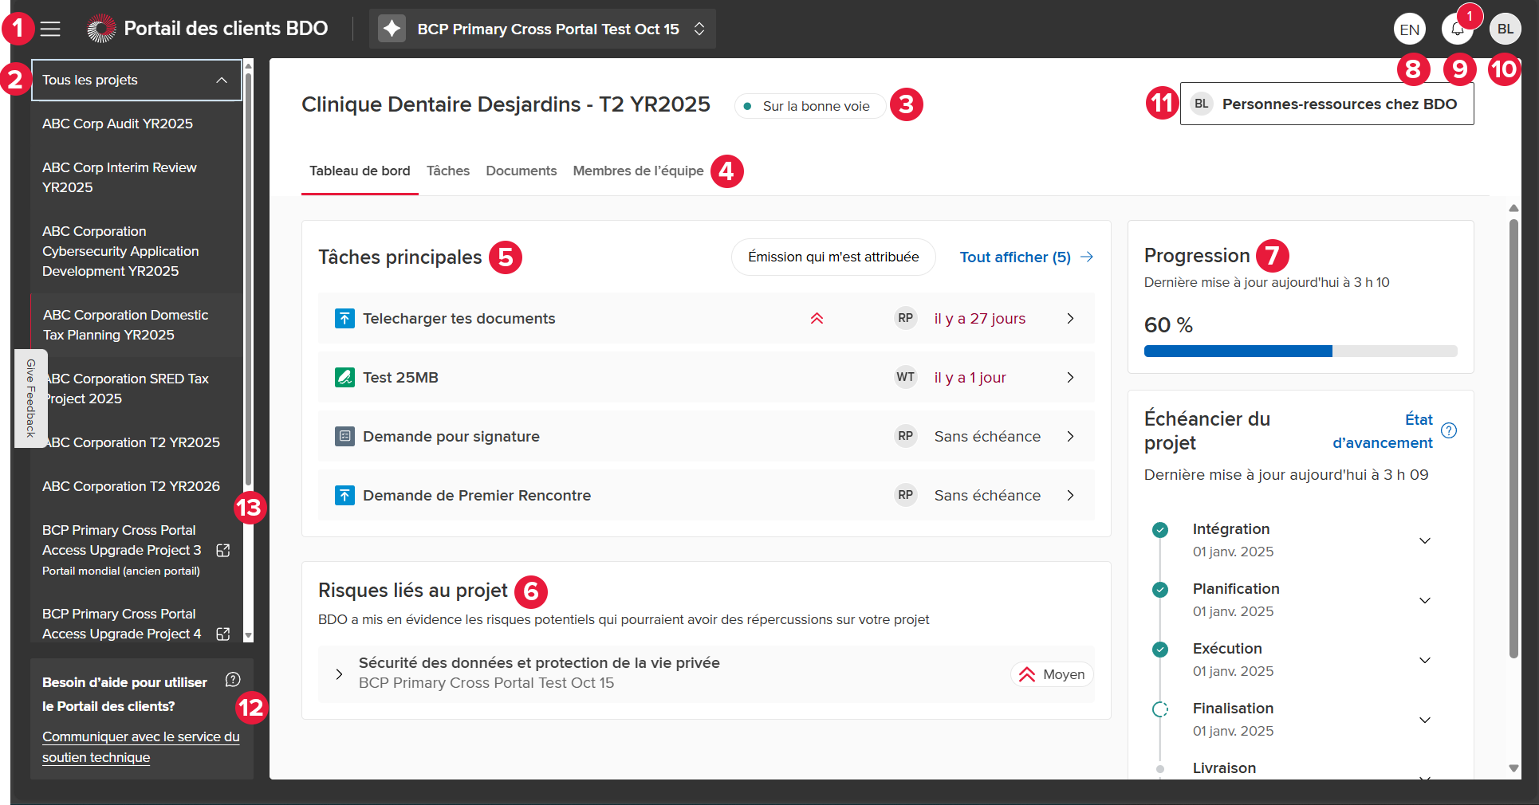Expand the Planification milestone chevron
This screenshot has width=1539, height=805.
point(1425,600)
